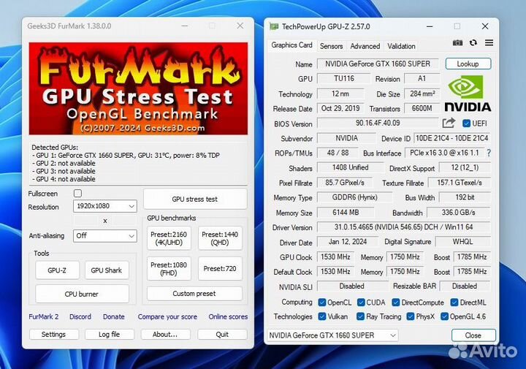This screenshot has width=526, height=369.
Task: Toggle the PhysX checkbox
Action: [411, 316]
